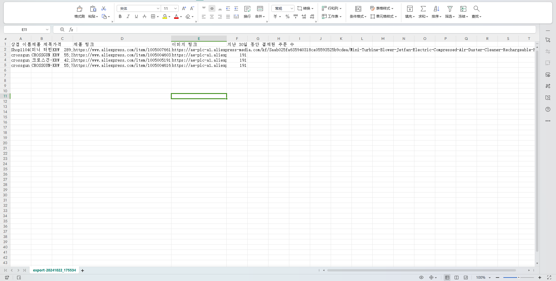Click the insert function fx button
This screenshot has width=556, height=281.
coord(71,29)
